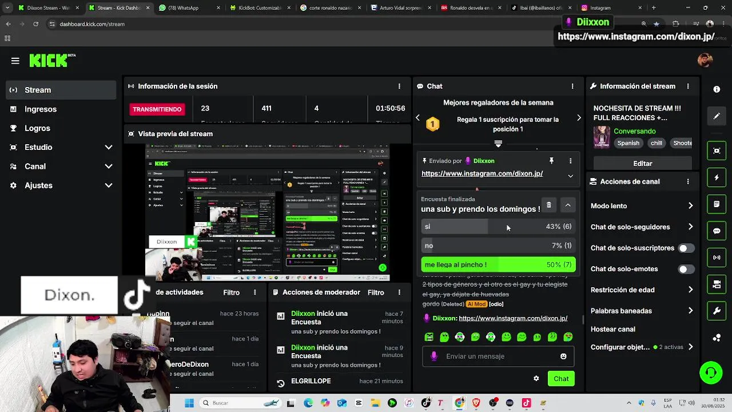Open Palabras baneadas settings
The height and width of the screenshot is (412, 732).
coord(642,311)
